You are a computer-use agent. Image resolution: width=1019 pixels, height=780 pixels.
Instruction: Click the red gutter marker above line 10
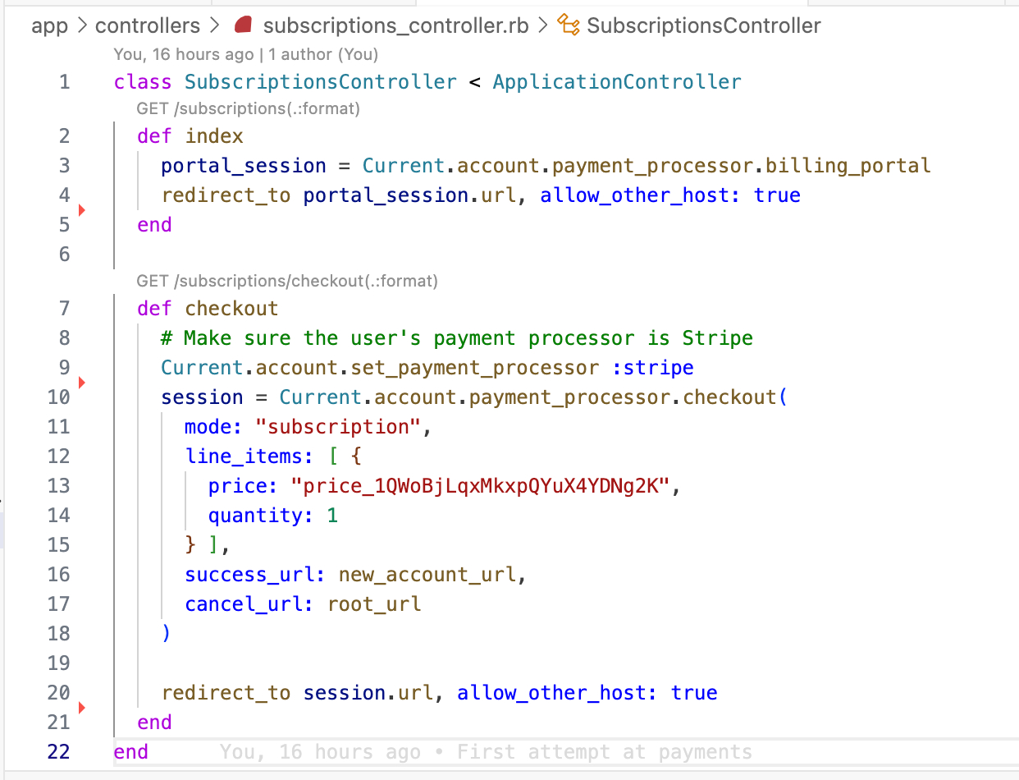81,383
